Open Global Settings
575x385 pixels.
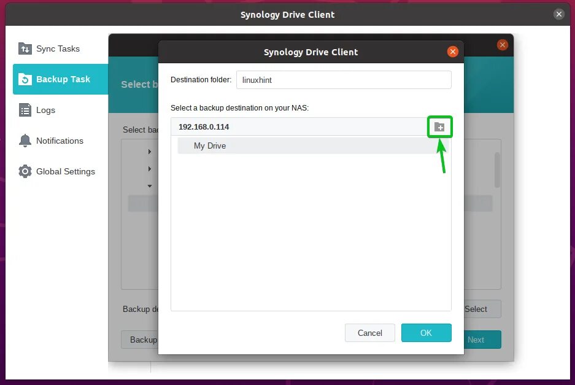(61, 171)
